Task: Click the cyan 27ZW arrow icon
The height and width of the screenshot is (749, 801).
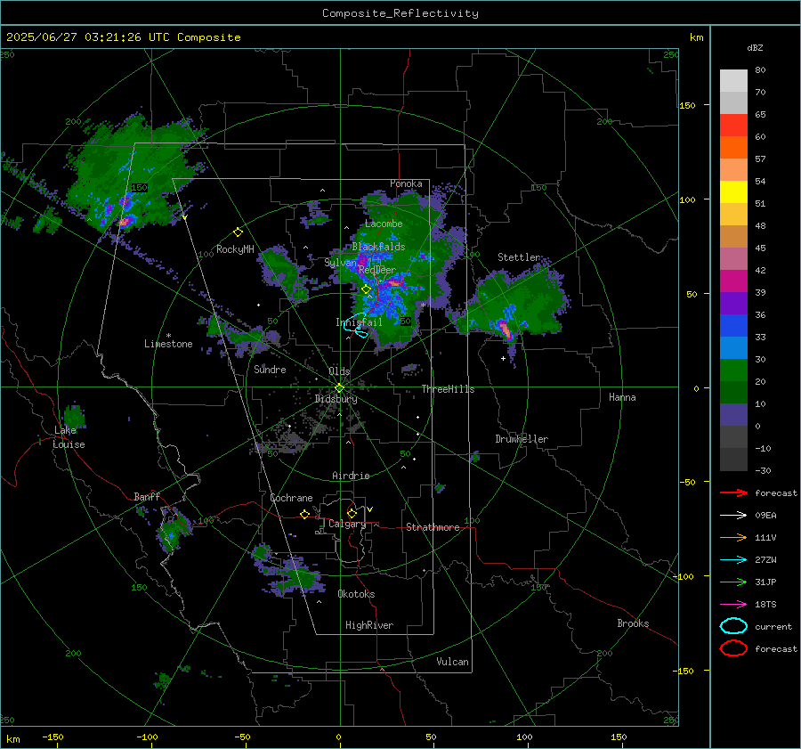Action: click(733, 560)
